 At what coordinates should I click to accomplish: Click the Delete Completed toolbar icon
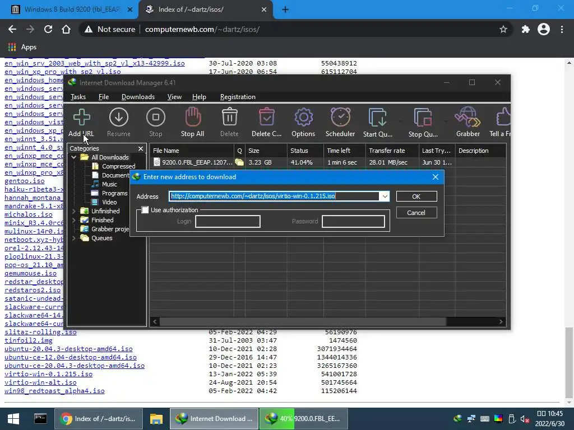[266, 117]
